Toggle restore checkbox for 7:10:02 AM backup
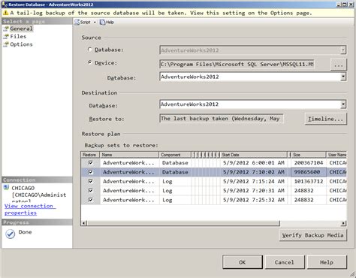 (91, 172)
